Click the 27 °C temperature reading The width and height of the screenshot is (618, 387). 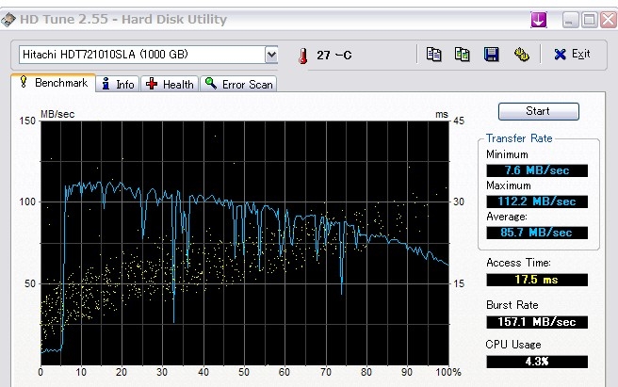pos(333,56)
